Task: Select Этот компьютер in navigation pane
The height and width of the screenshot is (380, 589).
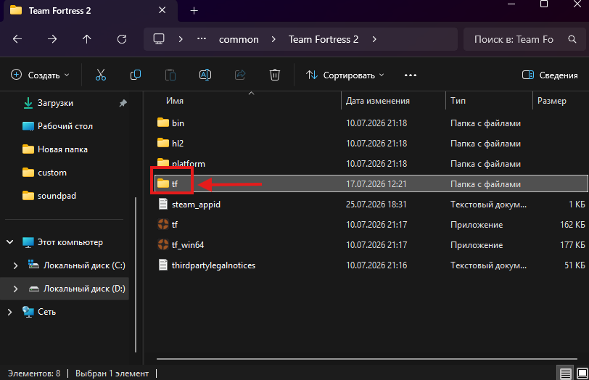Action: (62, 242)
